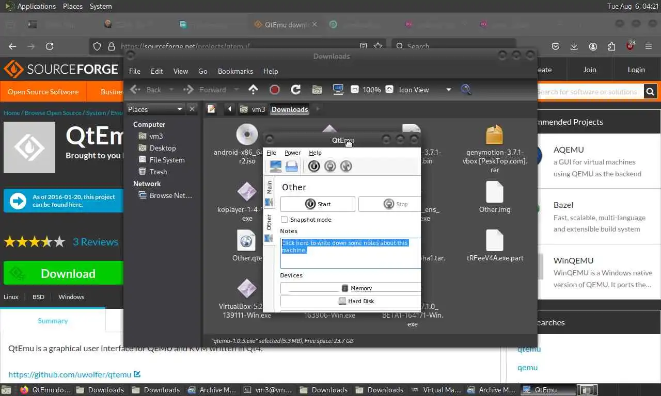Open the 3 Reviews link
This screenshot has height=396, width=661.
95,242
